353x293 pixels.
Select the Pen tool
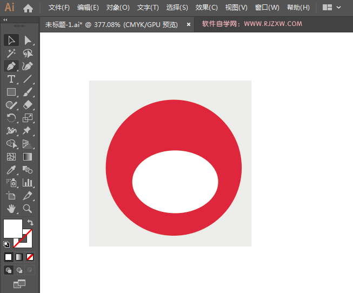[x=11, y=66]
